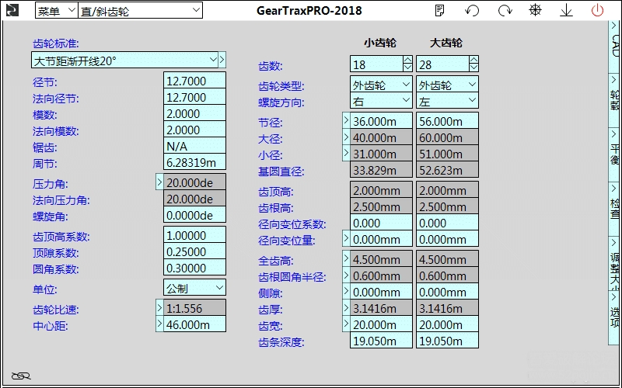This screenshot has width=622, height=388.
Task: Click 大齿轮 径向变位系数 field
Action: (447, 222)
